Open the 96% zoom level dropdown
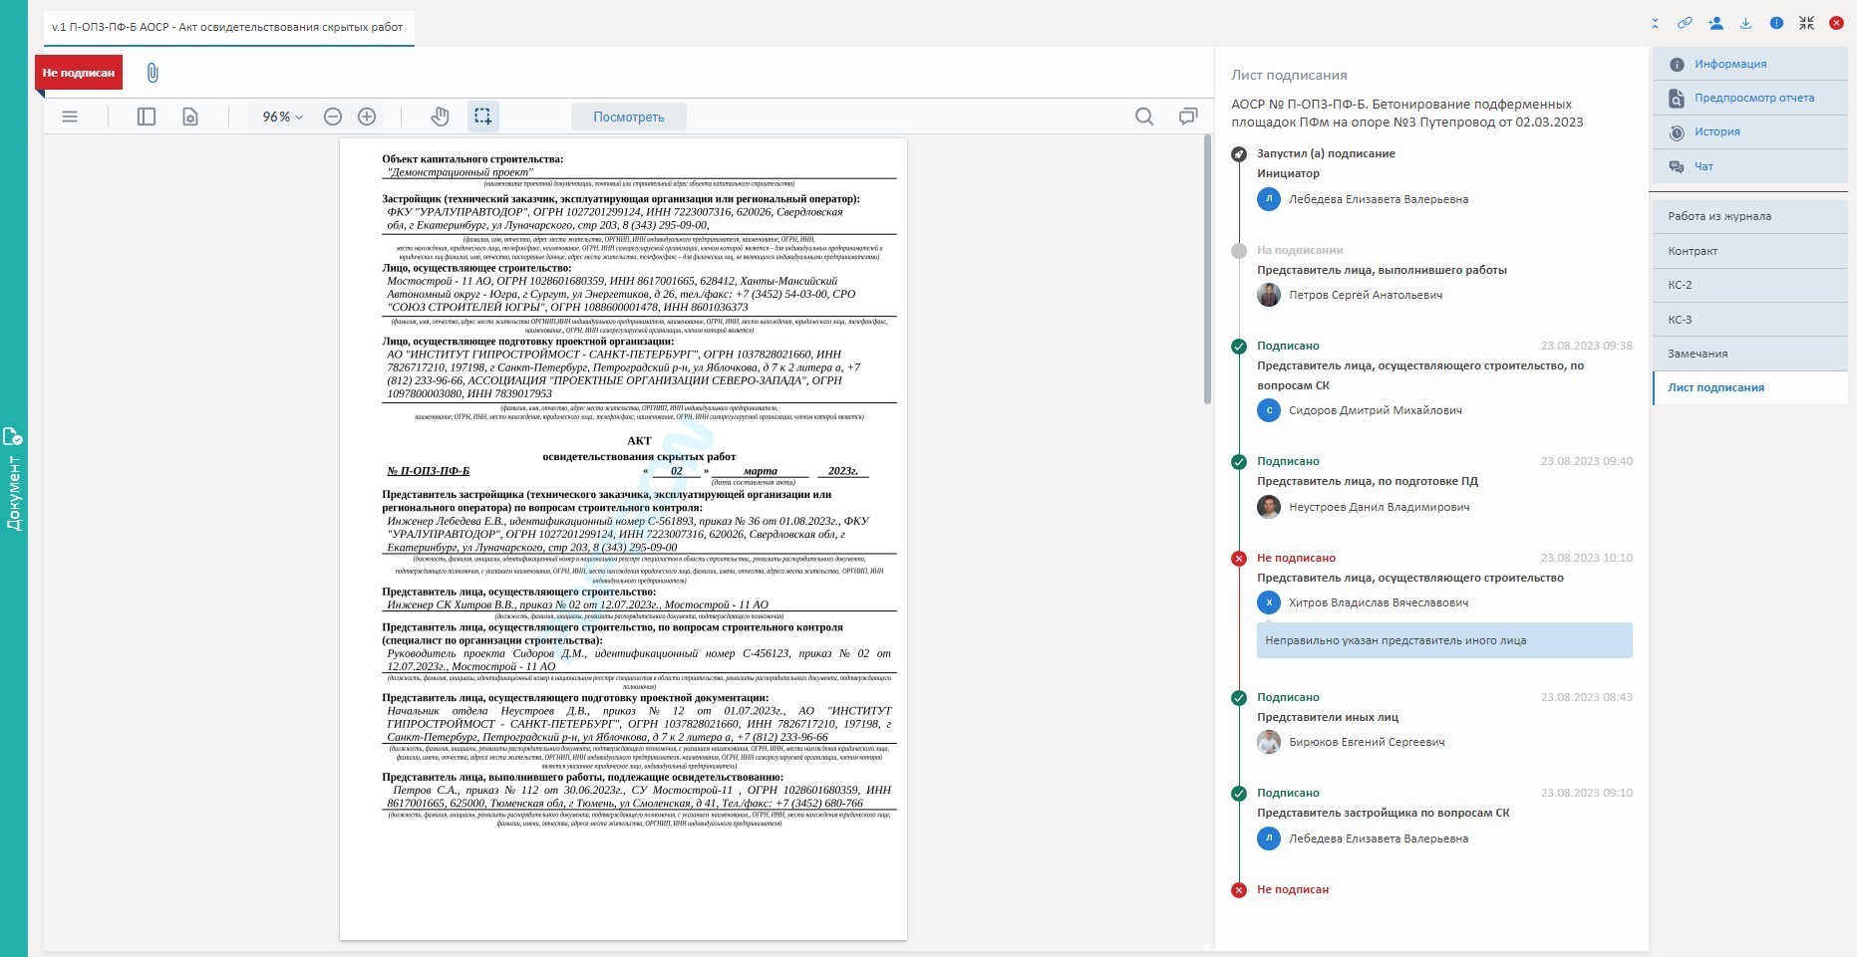Viewport: 1857px width, 957px height. tap(282, 117)
